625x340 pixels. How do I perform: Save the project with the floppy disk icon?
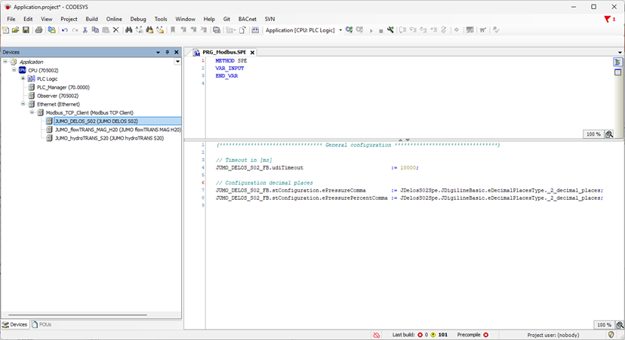26,30
